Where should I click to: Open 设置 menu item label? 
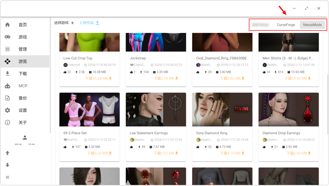[23, 110]
